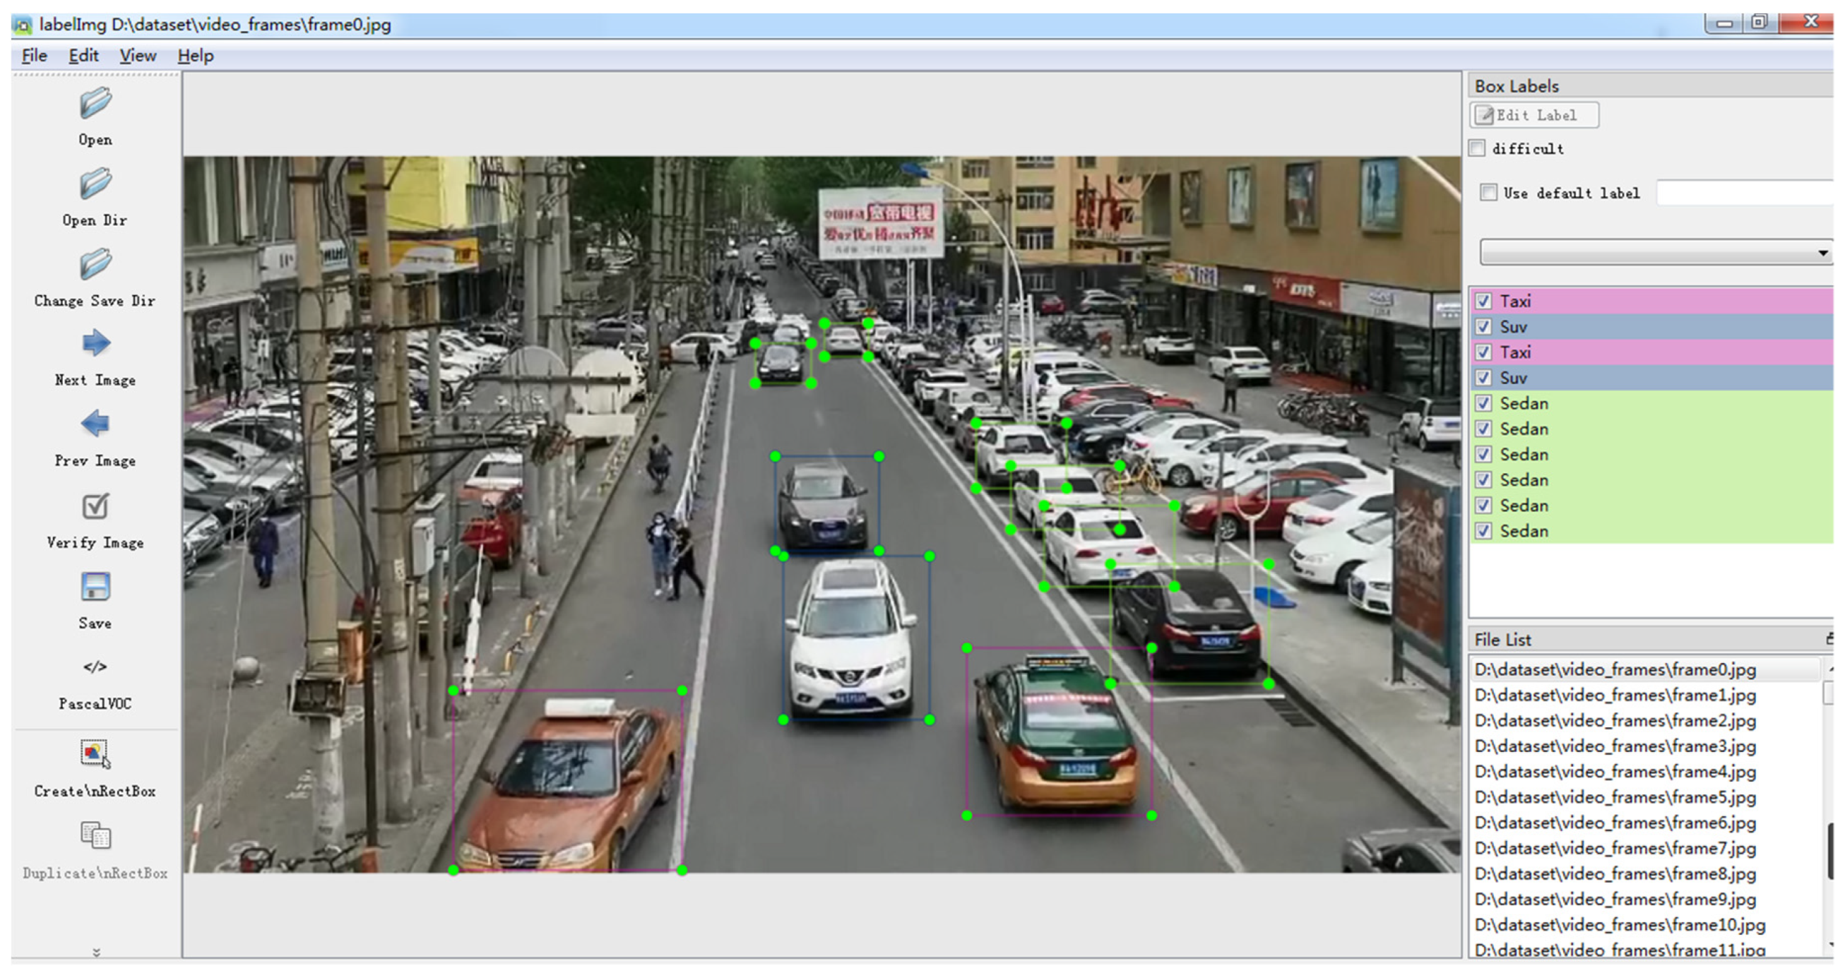Image resolution: width=1845 pixels, height=973 pixels.
Task: Open the View menu
Action: [138, 56]
